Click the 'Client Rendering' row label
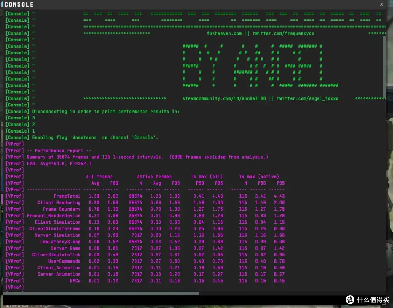393x308 pixels. point(59,202)
